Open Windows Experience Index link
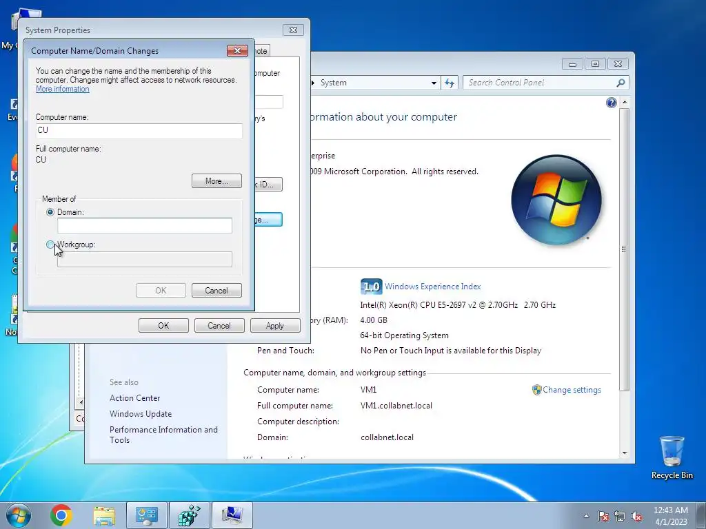This screenshot has width=706, height=529. coord(433,287)
